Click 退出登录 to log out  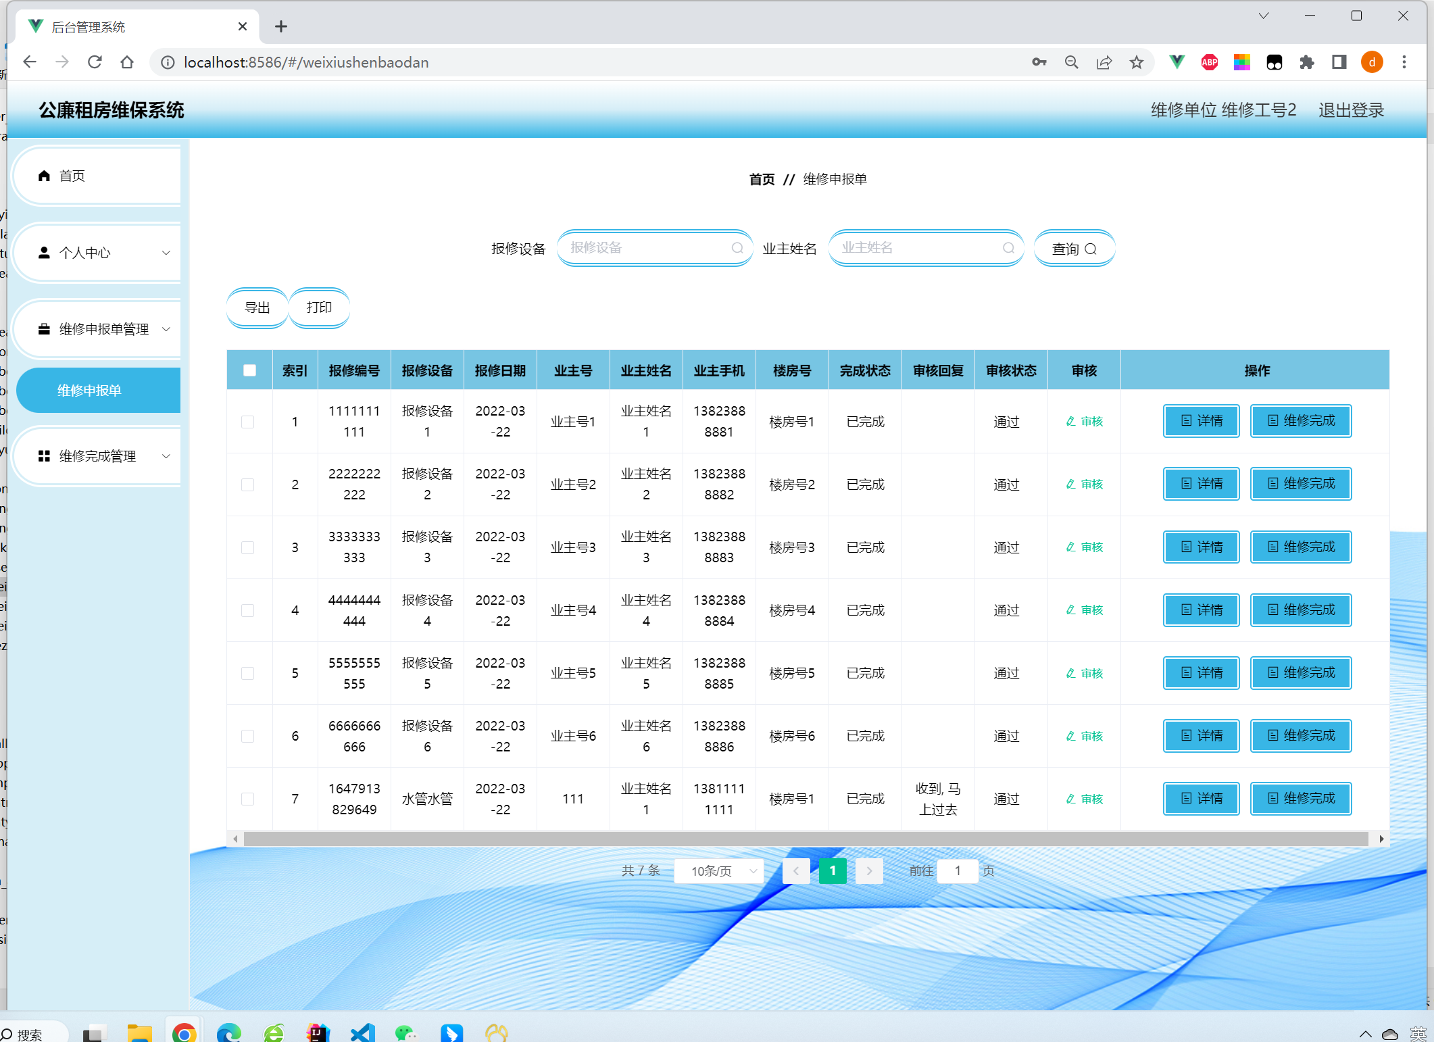tap(1351, 110)
